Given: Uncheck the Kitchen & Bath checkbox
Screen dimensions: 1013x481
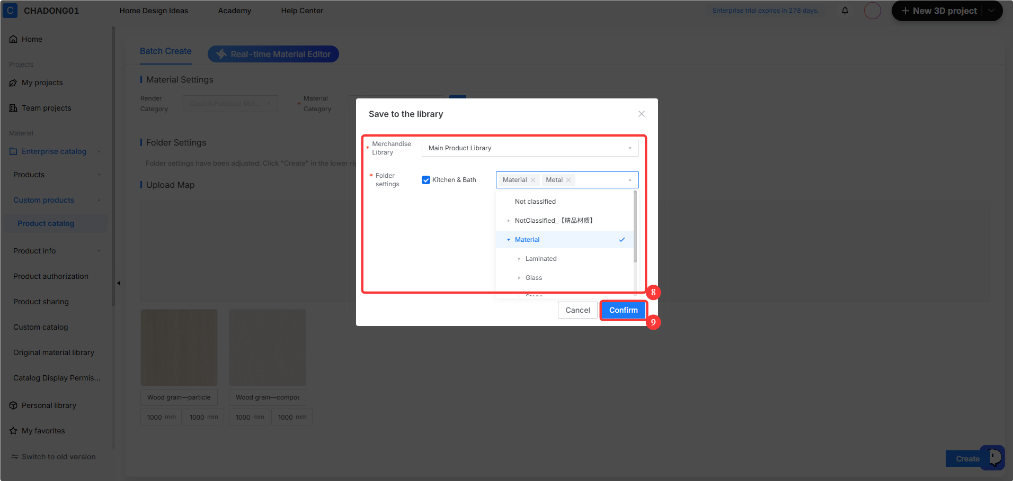Looking at the screenshot, I should 426,180.
